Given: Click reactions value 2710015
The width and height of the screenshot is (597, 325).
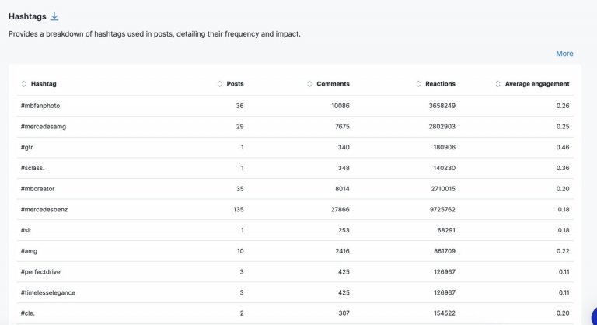Looking at the screenshot, I should pyautogui.click(x=443, y=189).
